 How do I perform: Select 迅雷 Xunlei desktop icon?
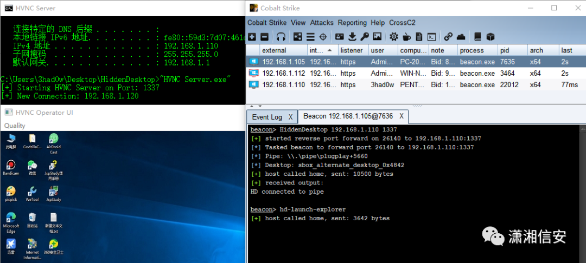[x=11, y=247]
